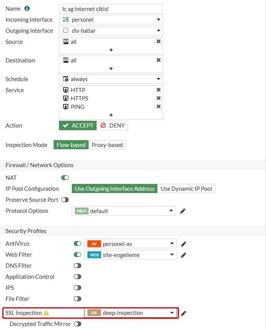
Task: Click the orange AV badge
Action: (x=94, y=244)
